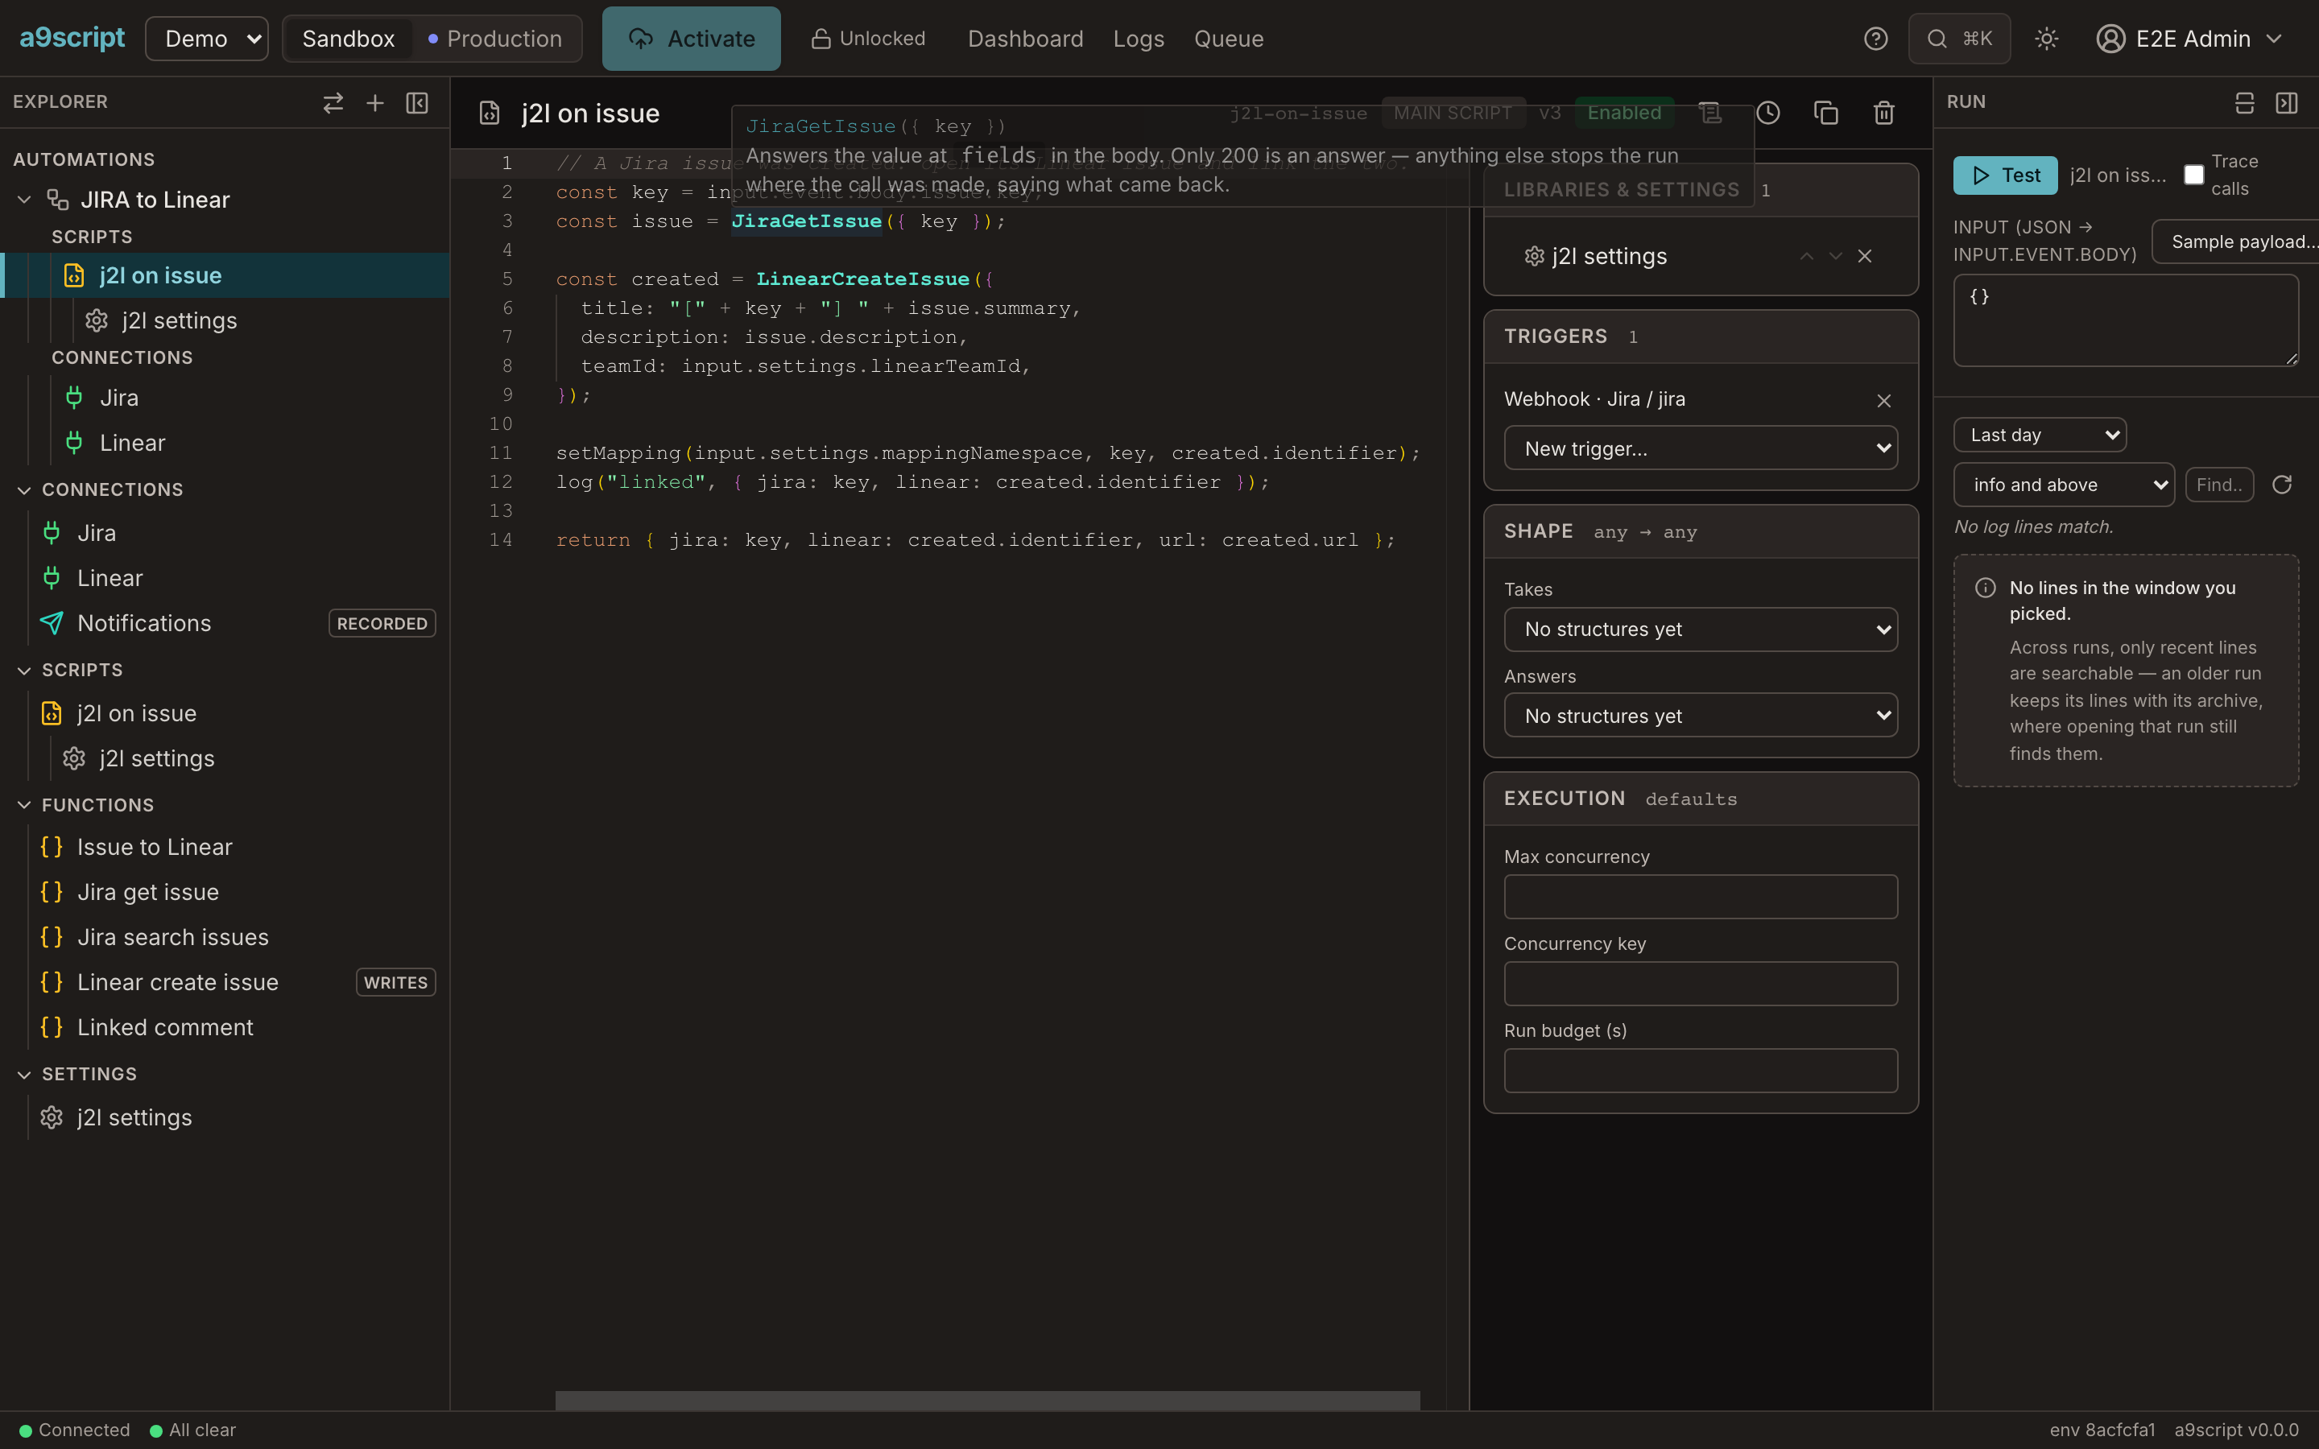
Task: Open the a9script logo home link
Action: point(72,39)
